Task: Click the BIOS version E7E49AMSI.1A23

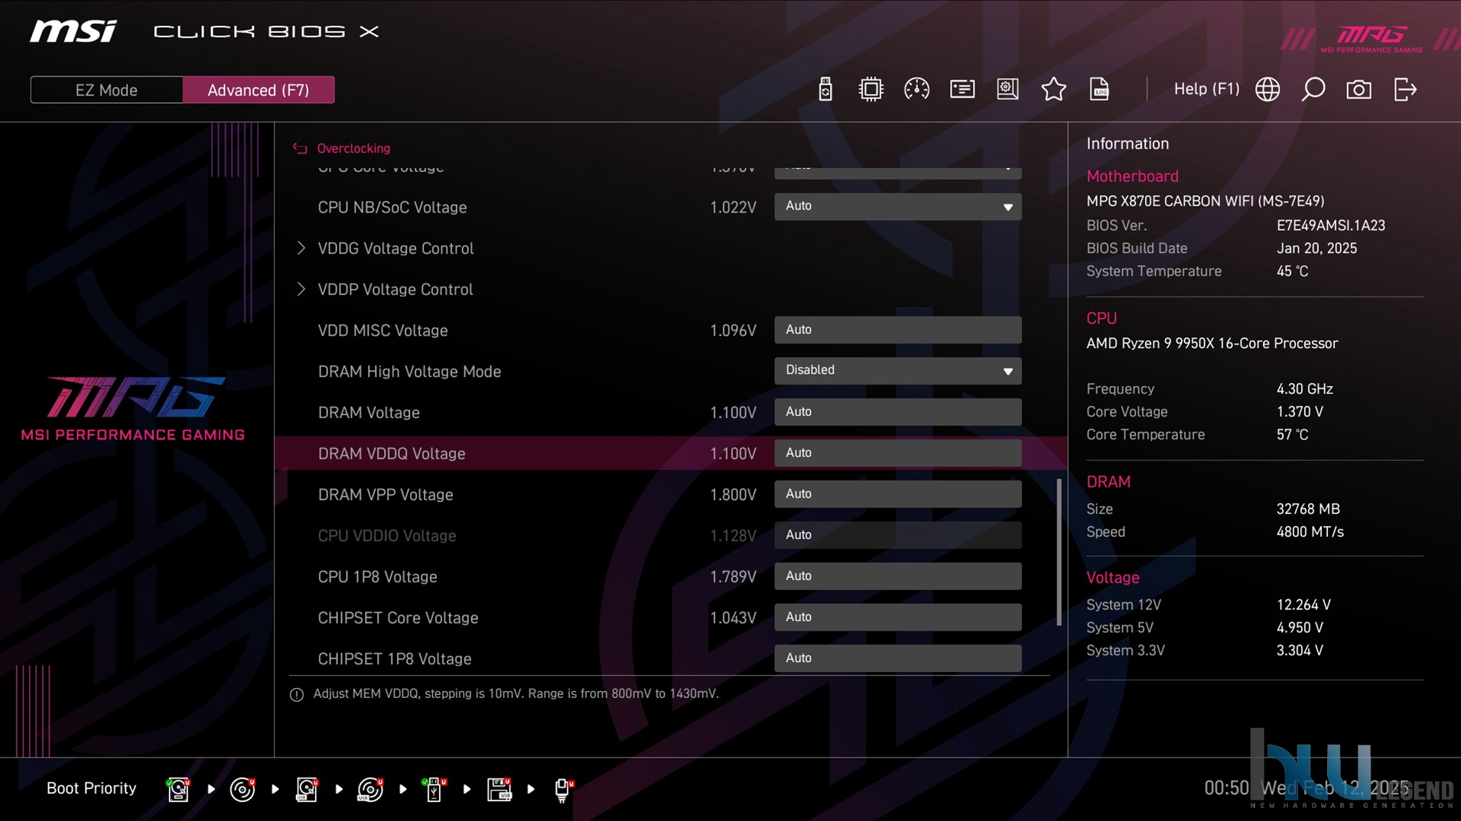Action: tap(1330, 226)
